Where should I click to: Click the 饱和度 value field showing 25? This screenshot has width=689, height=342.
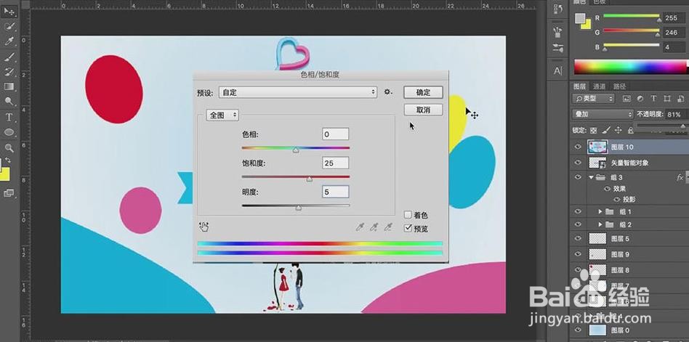pyautogui.click(x=335, y=163)
